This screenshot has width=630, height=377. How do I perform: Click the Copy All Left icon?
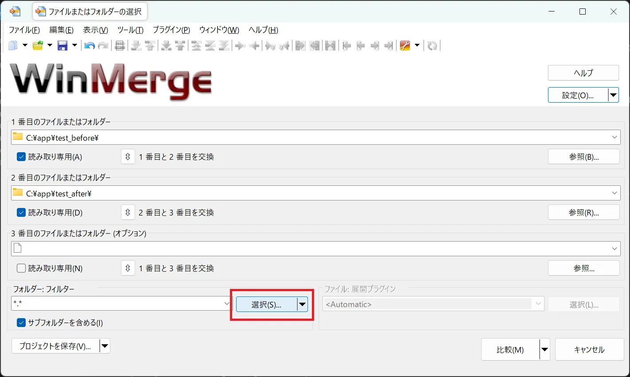tap(315, 46)
